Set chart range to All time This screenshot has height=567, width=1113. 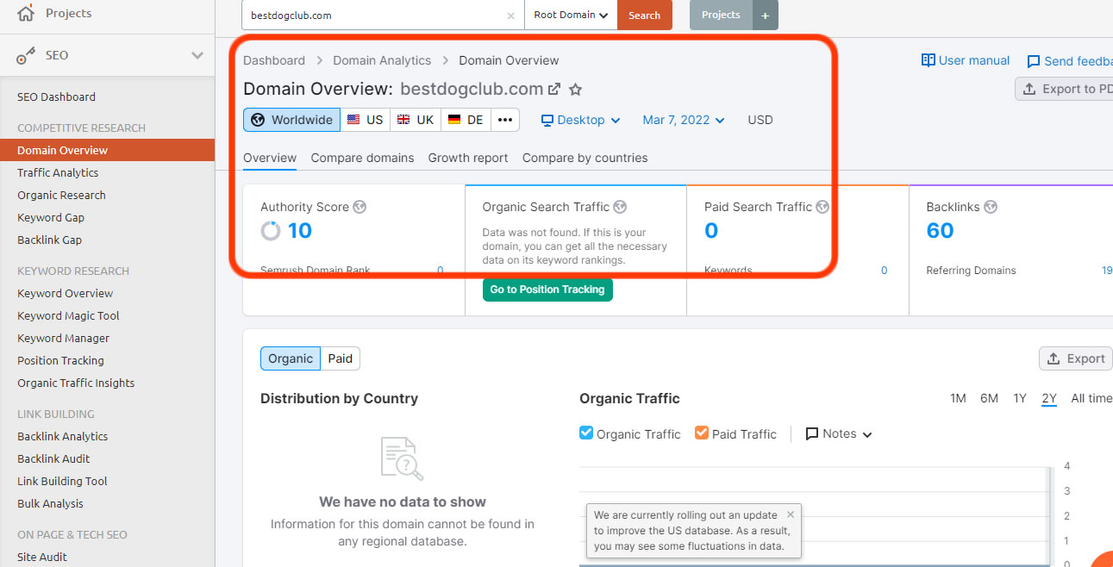(x=1091, y=398)
